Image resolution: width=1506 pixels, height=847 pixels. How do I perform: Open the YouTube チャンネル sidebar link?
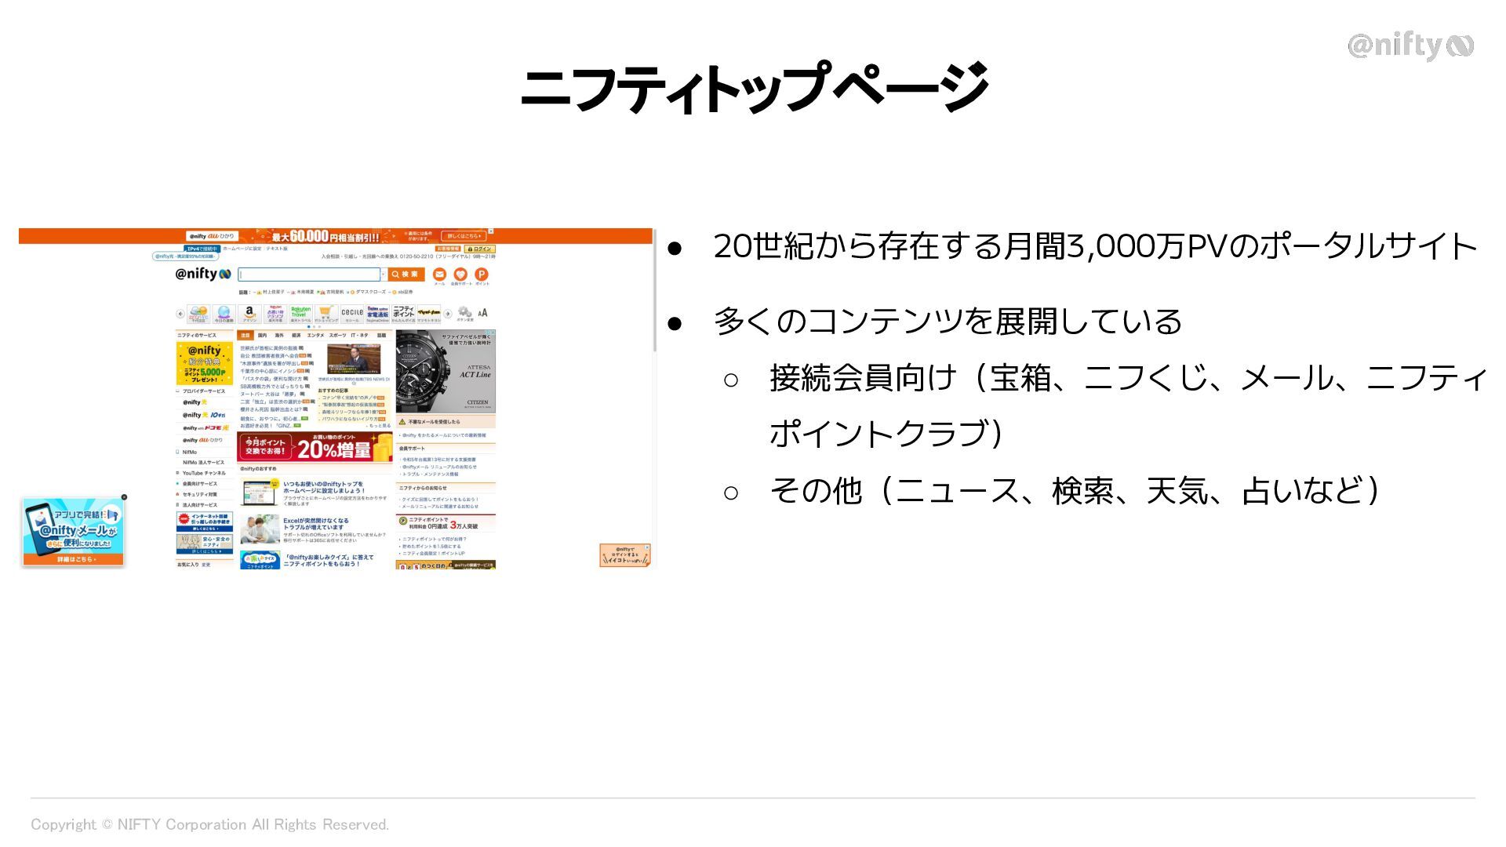click(204, 473)
